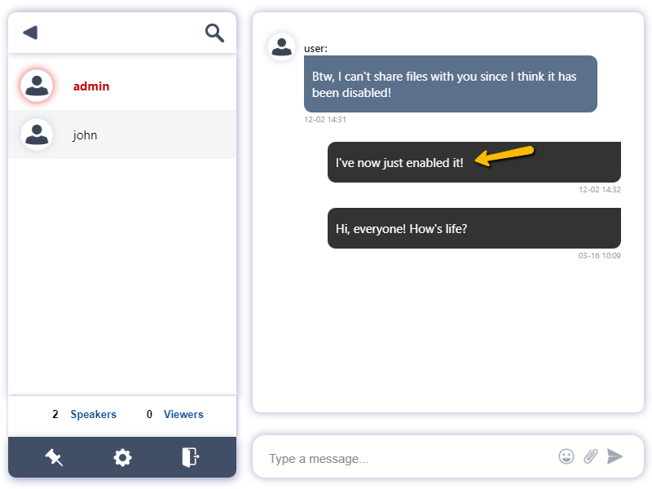Click the pin icon in bottom bar
Viewport: 652px width, 489px height.
tap(55, 457)
